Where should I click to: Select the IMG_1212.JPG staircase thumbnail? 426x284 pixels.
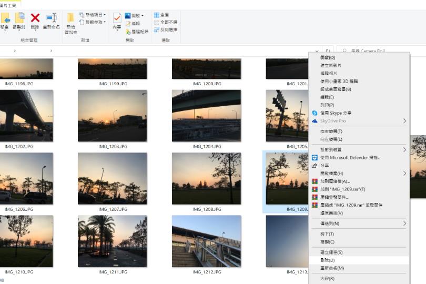pyautogui.click(x=207, y=241)
